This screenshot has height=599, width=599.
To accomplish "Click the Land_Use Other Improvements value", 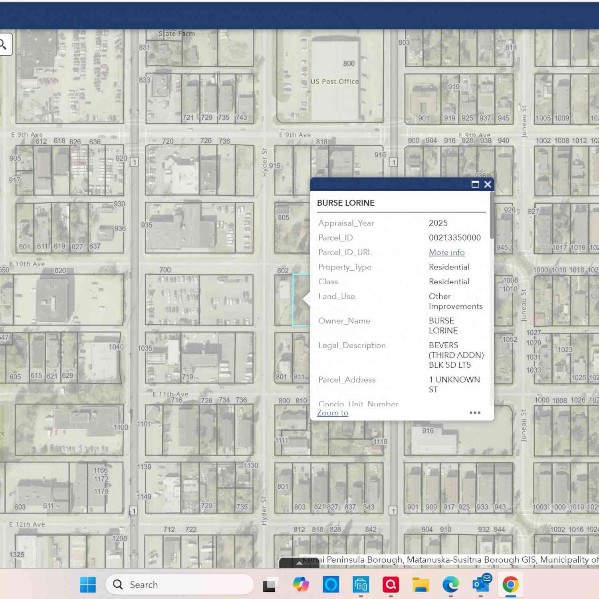I will (456, 301).
